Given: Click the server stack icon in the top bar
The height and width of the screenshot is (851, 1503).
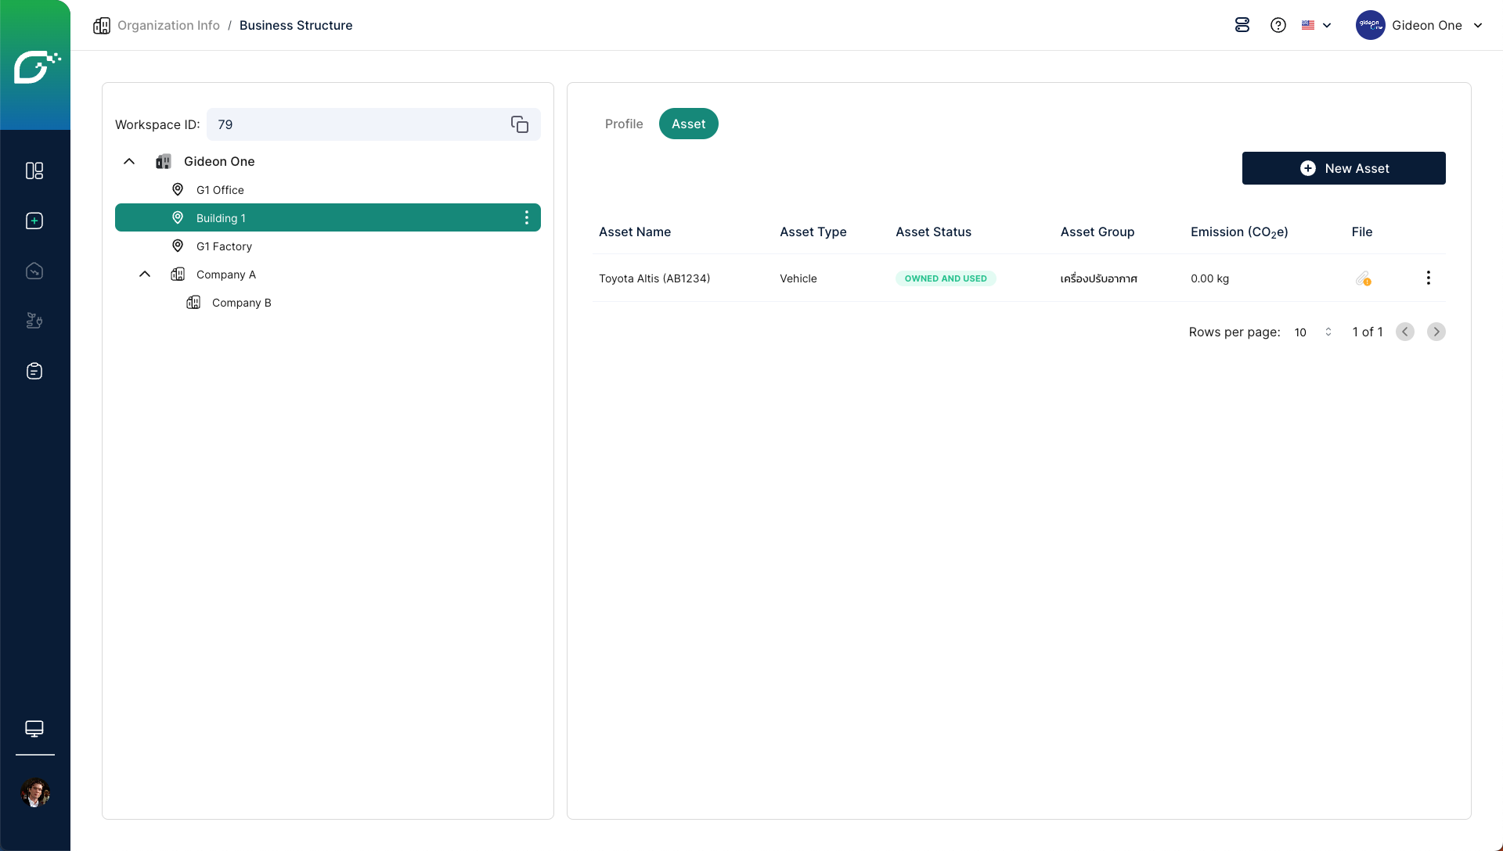Looking at the screenshot, I should (x=1242, y=25).
